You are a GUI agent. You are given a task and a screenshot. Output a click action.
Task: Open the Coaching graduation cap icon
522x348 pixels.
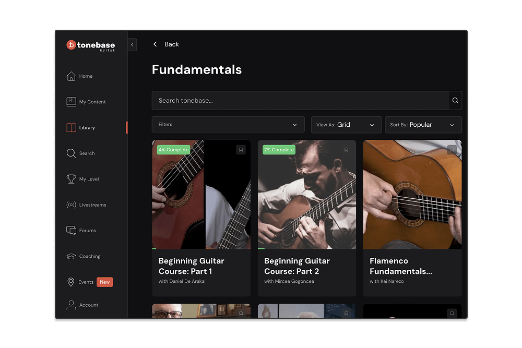(x=71, y=257)
